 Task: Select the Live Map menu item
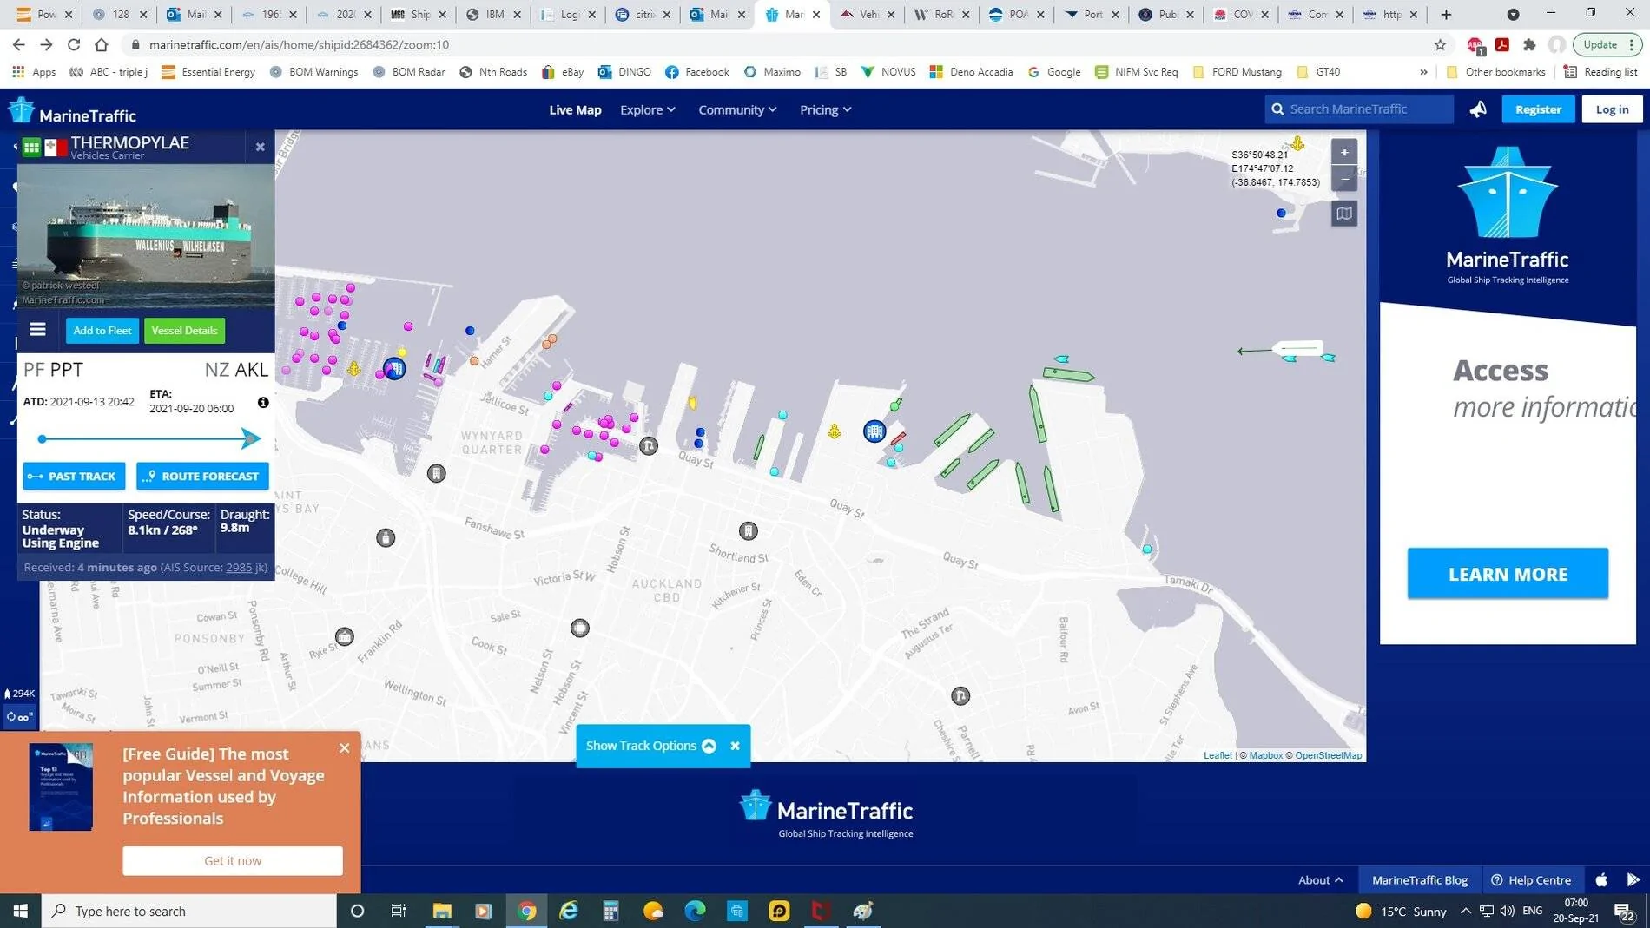coord(575,109)
